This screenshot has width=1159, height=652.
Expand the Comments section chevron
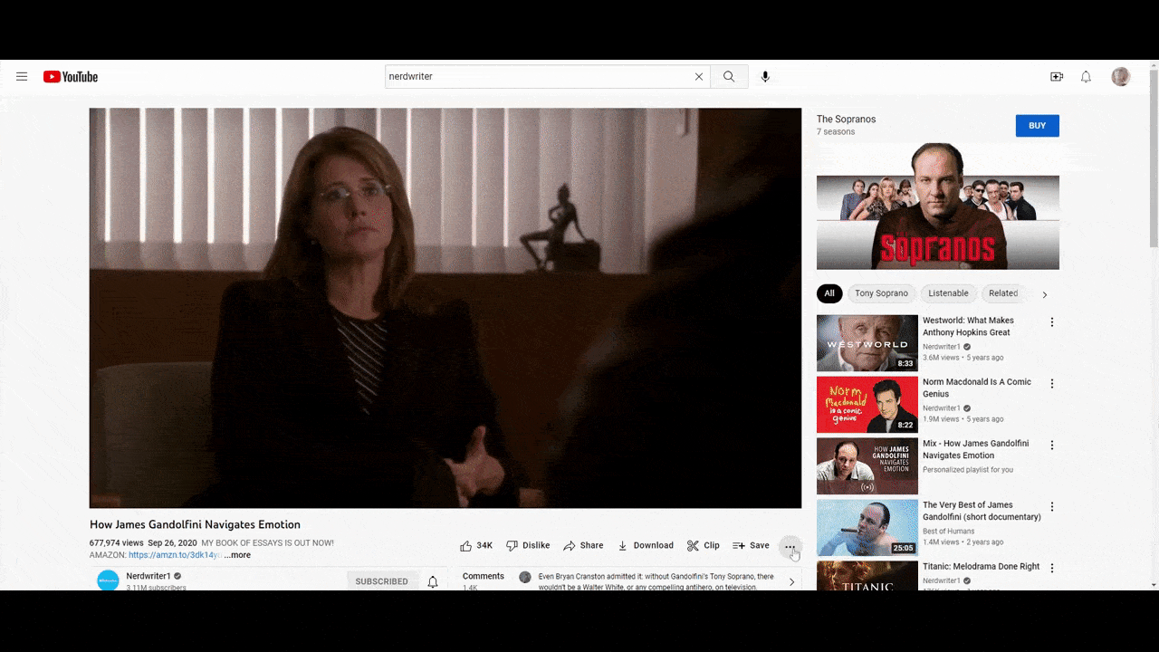791,581
